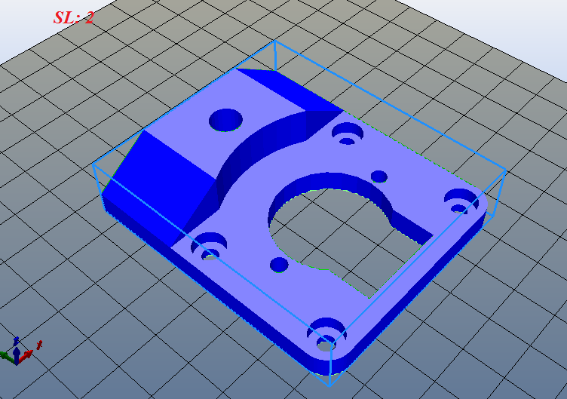Viewport: 567px width, 399px height.
Task: Click the red SL: 2 label
Action: (x=73, y=17)
